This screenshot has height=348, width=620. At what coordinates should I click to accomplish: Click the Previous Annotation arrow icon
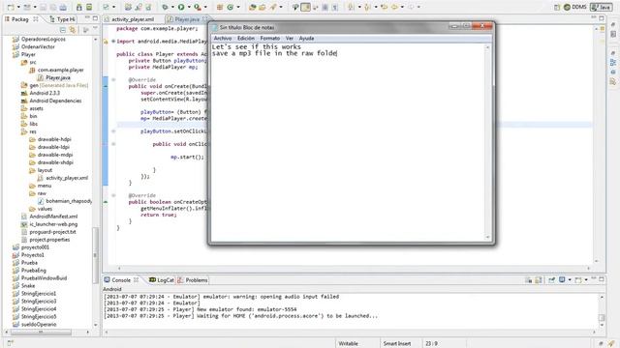click(x=367, y=7)
